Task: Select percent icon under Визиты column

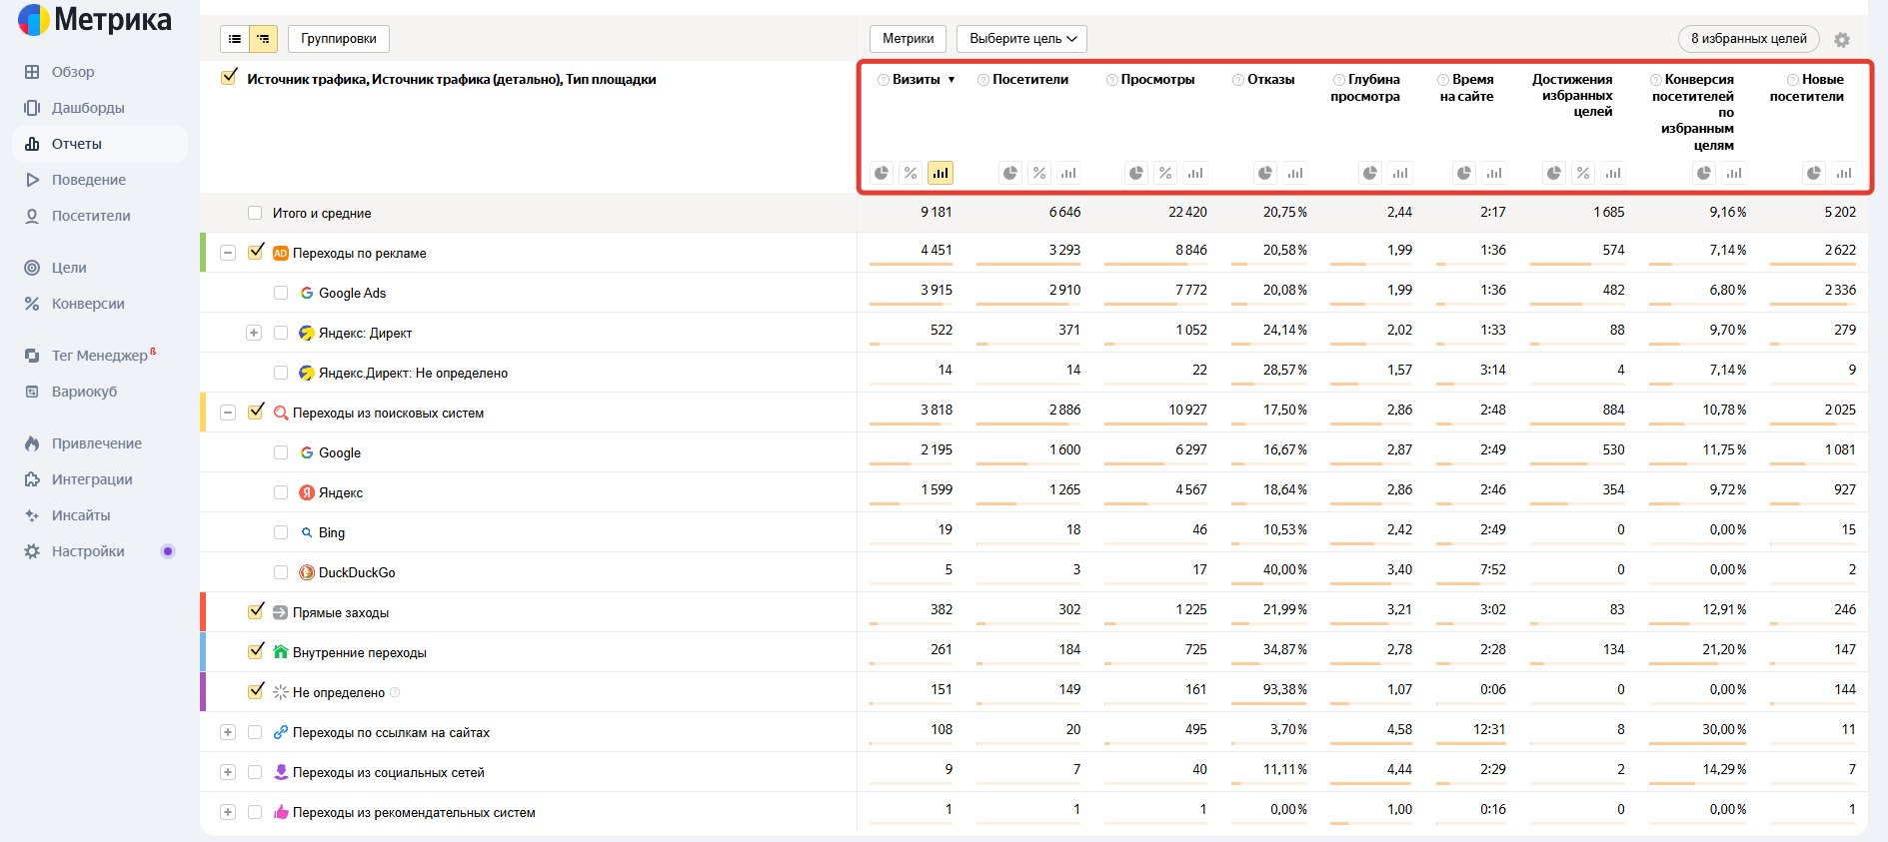Action: 911,173
